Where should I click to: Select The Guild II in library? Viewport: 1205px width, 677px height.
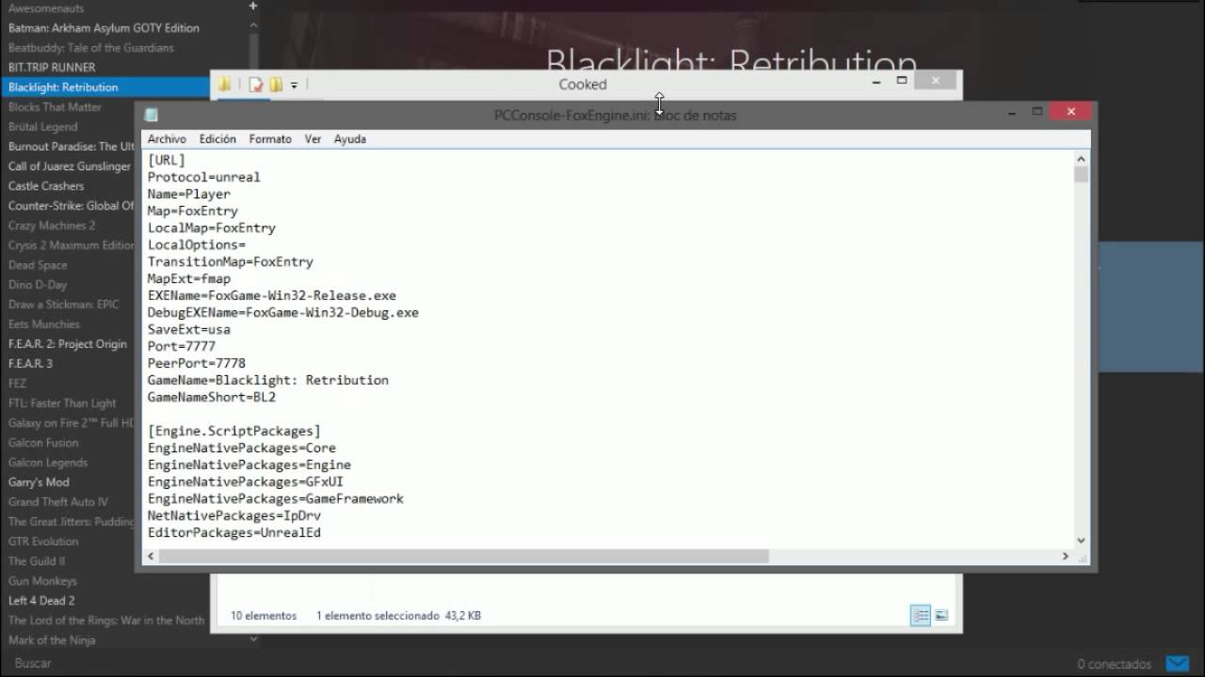[37, 561]
